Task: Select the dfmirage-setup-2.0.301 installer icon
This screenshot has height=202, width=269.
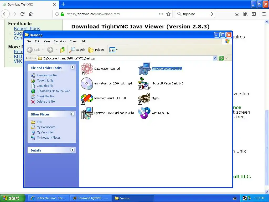Action: pos(144,69)
